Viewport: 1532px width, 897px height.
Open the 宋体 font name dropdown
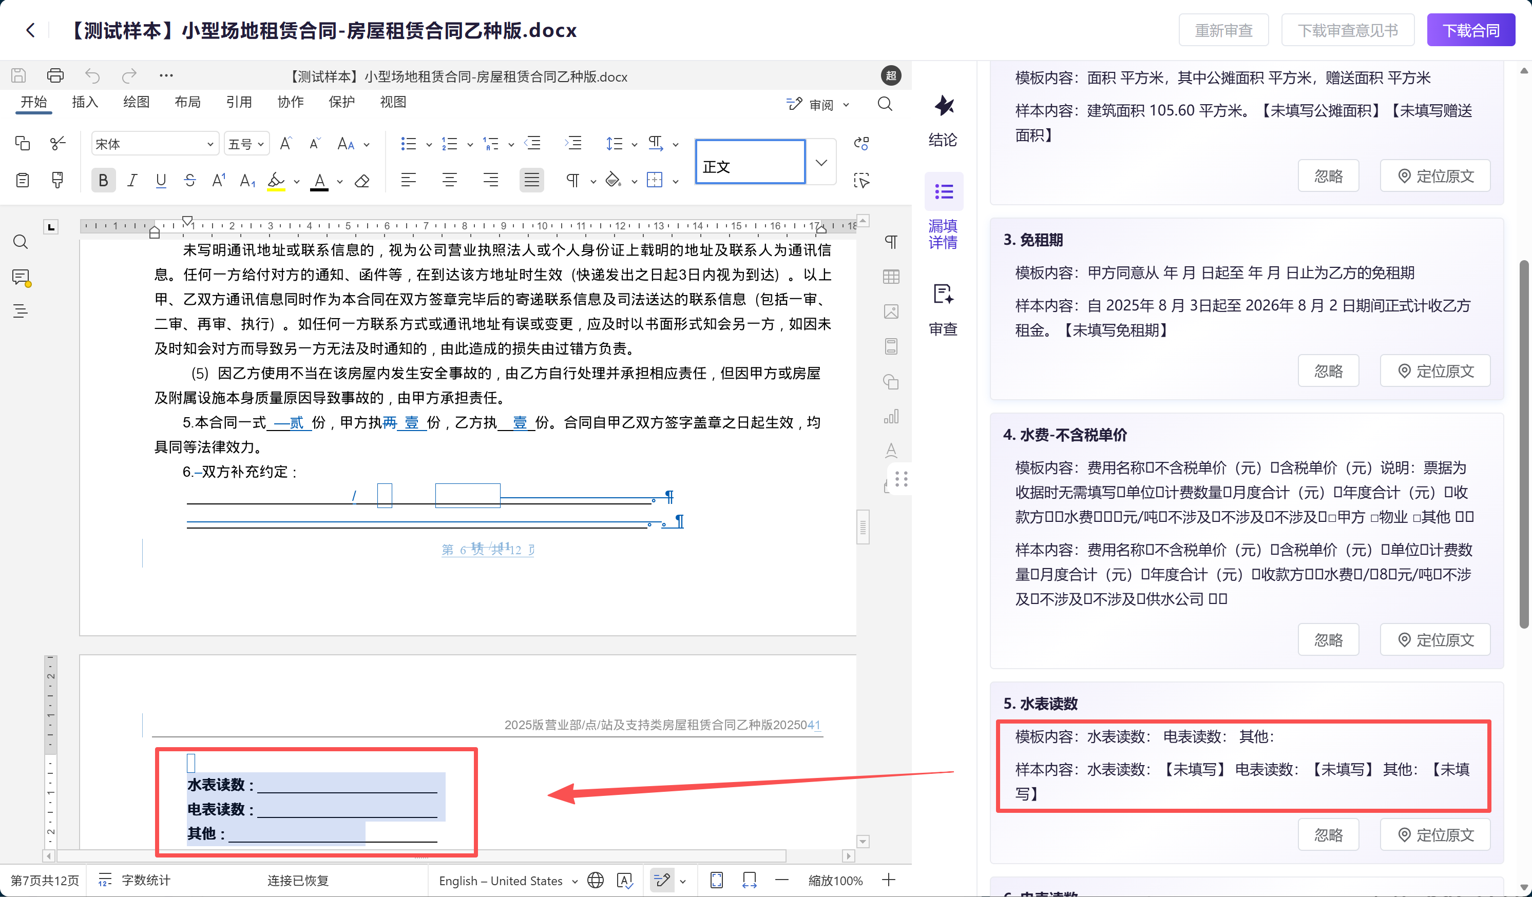point(210,144)
